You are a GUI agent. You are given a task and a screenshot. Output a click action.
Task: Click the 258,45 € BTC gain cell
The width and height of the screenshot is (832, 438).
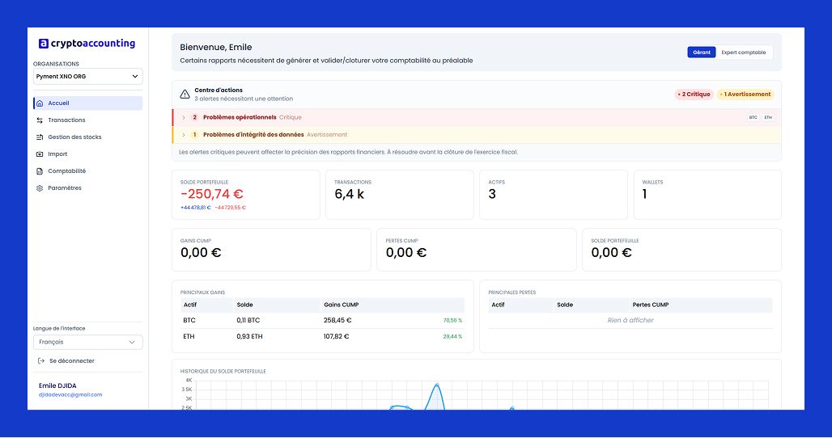pyautogui.click(x=337, y=321)
